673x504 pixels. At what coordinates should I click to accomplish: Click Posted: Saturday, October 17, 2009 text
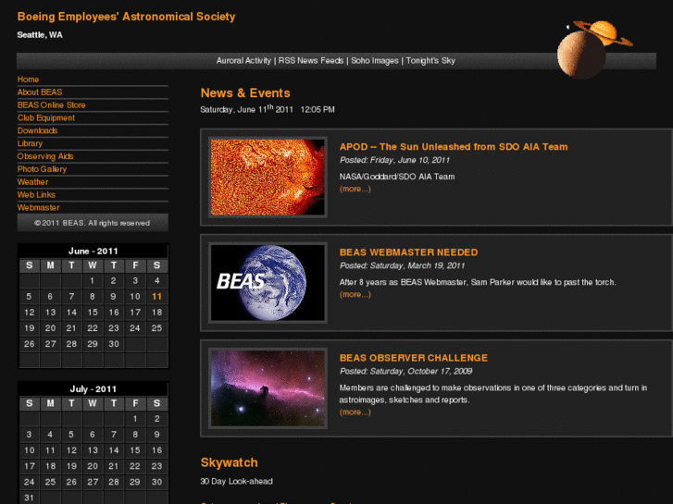click(405, 371)
